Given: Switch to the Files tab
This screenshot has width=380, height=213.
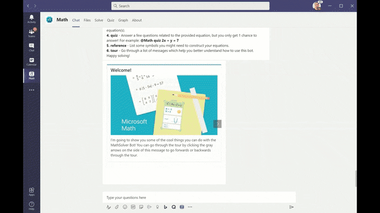Looking at the screenshot, I should (x=87, y=20).
